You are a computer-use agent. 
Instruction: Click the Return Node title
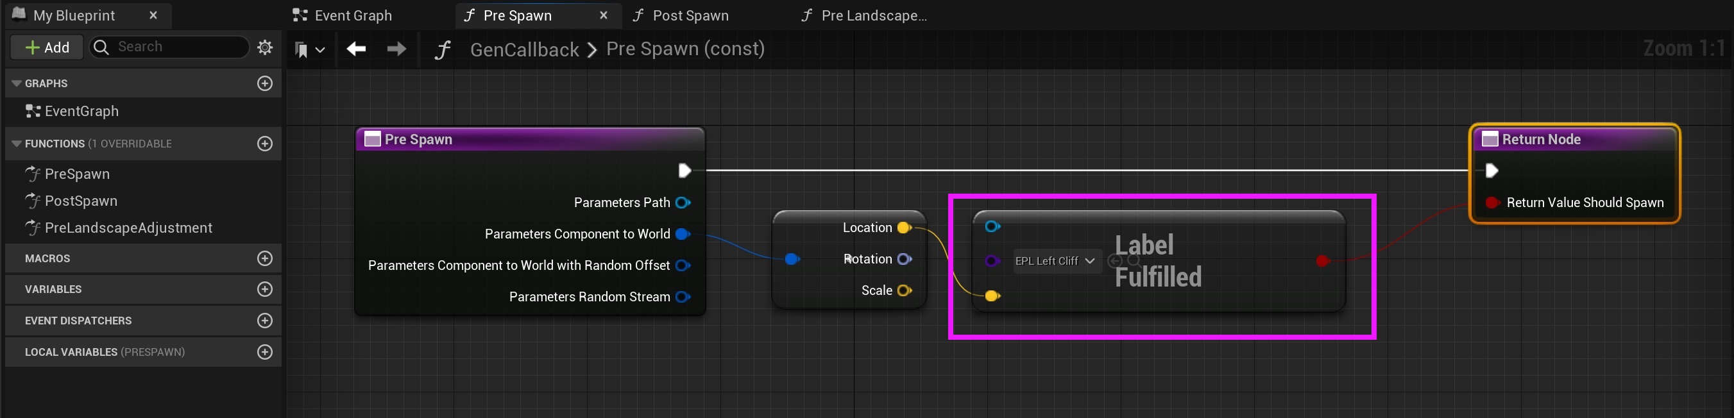pos(1542,139)
